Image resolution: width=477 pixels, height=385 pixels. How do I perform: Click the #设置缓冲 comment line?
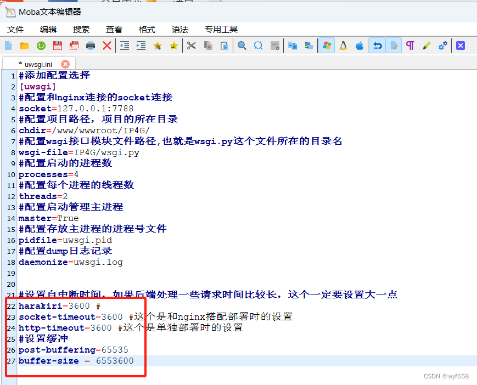[x=43, y=339]
